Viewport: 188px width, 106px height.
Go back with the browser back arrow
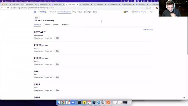(x=2, y=8)
